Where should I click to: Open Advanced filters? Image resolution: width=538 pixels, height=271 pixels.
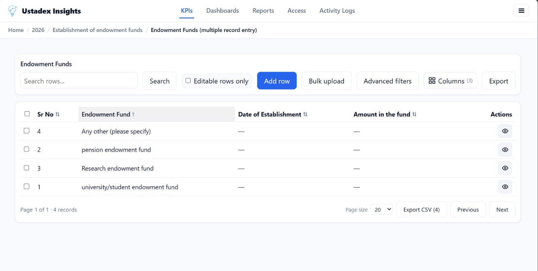click(387, 81)
